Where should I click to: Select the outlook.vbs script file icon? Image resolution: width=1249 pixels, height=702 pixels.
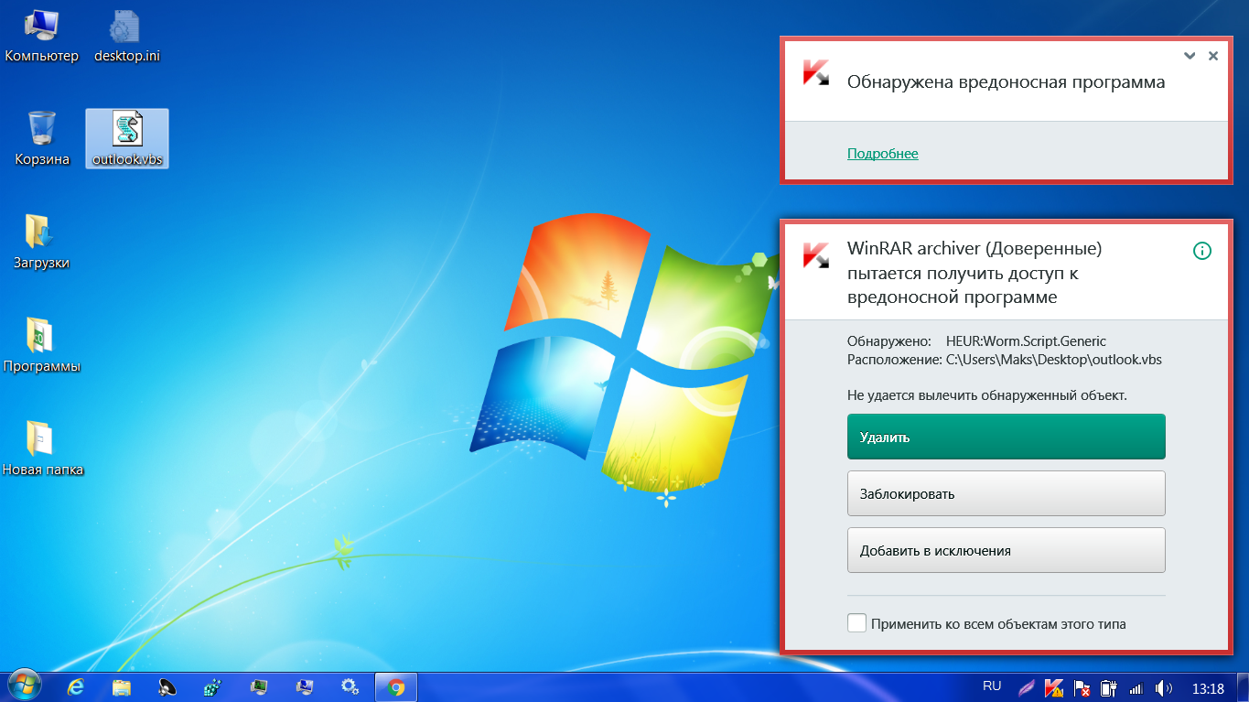pos(127,139)
